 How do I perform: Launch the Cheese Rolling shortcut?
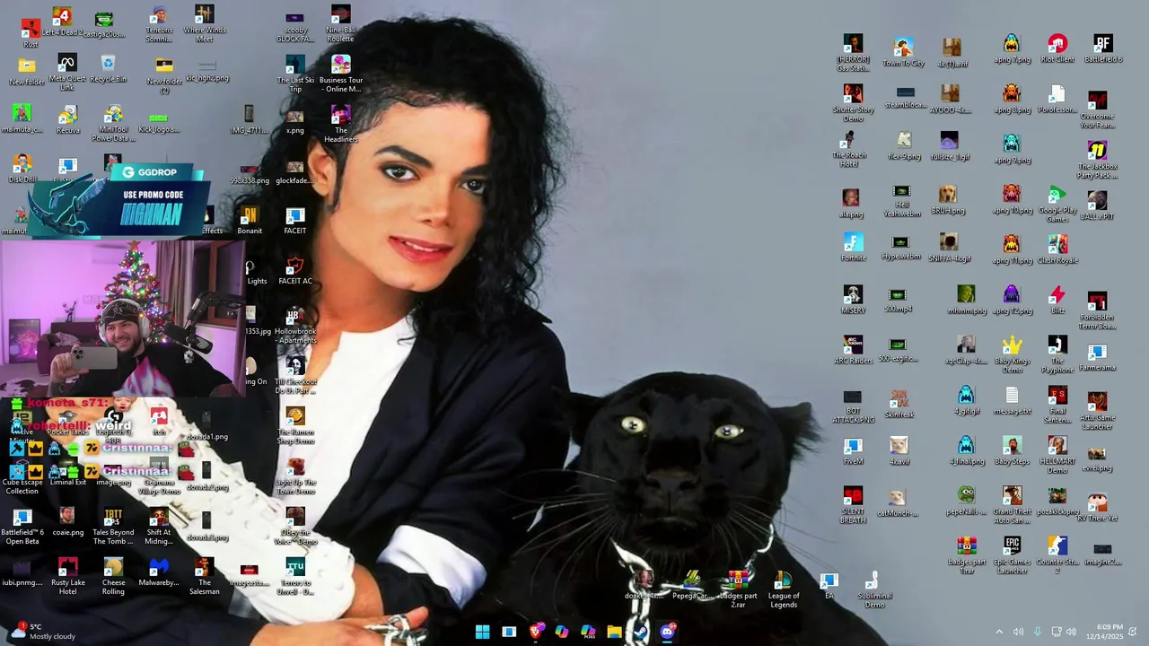(113, 576)
